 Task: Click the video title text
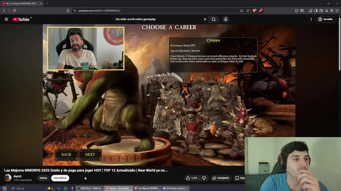86,170
